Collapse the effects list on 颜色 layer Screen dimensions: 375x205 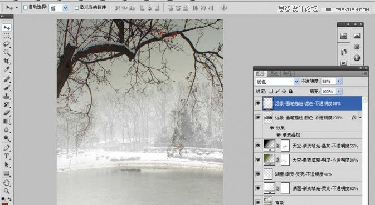(360, 118)
